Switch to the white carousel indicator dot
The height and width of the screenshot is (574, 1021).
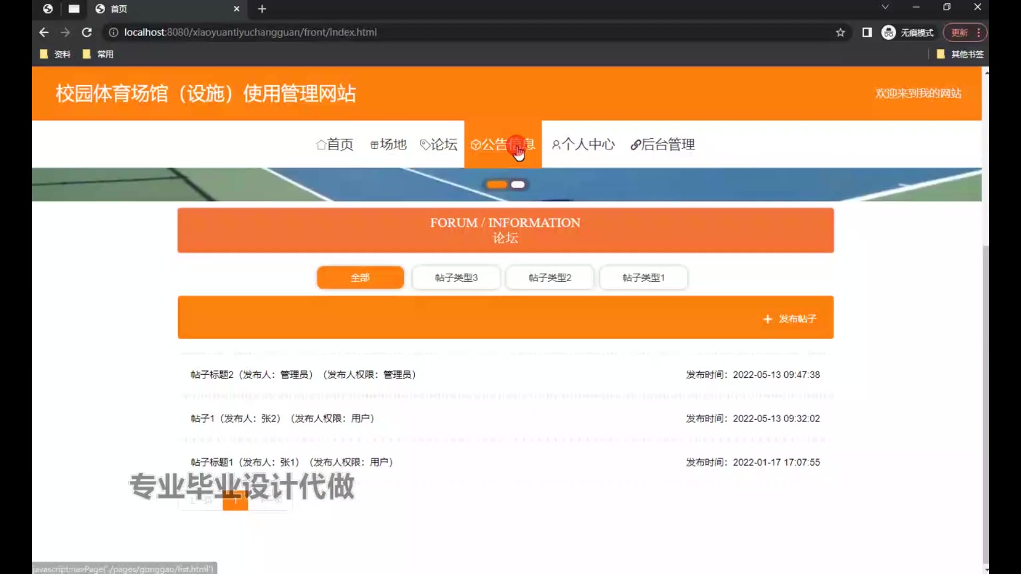coord(518,184)
